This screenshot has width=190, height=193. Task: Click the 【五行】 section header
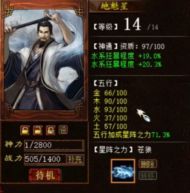105,84
